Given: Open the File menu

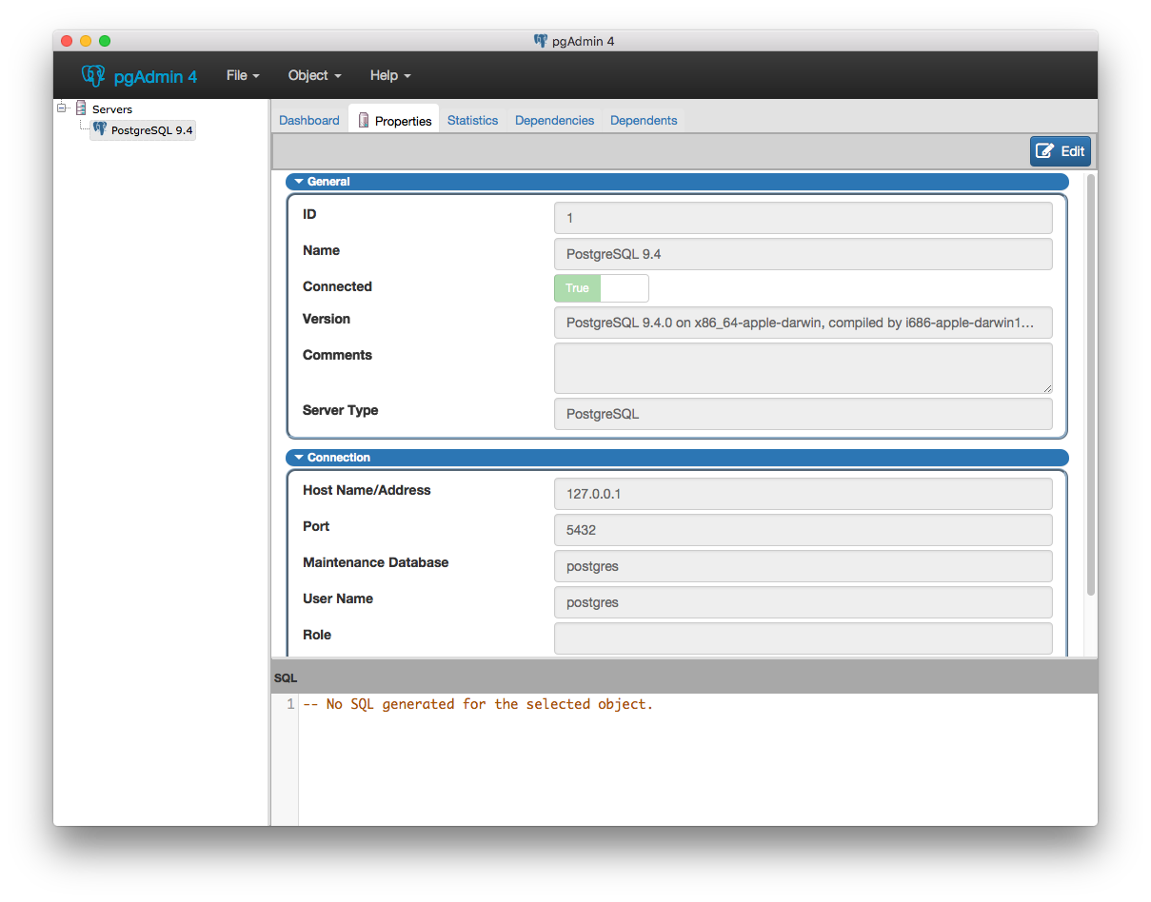Looking at the screenshot, I should tap(243, 76).
